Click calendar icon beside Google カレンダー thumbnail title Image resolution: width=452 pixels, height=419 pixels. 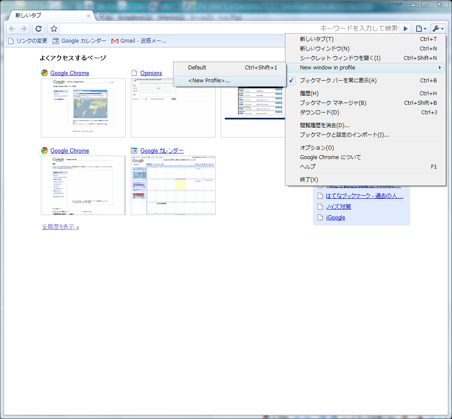[134, 150]
